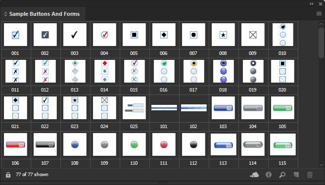
Task: Pick green pill cart button 115
Action: (283, 144)
